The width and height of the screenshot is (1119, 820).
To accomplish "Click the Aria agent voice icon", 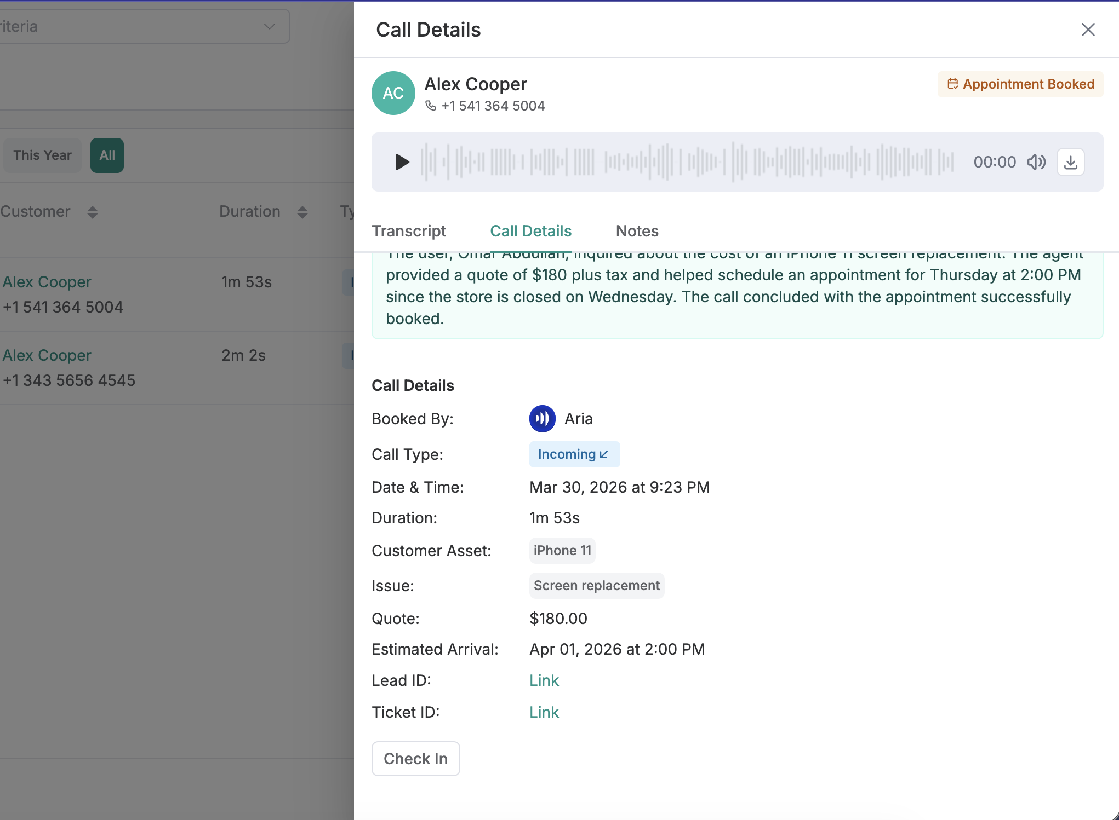I will click(x=542, y=419).
